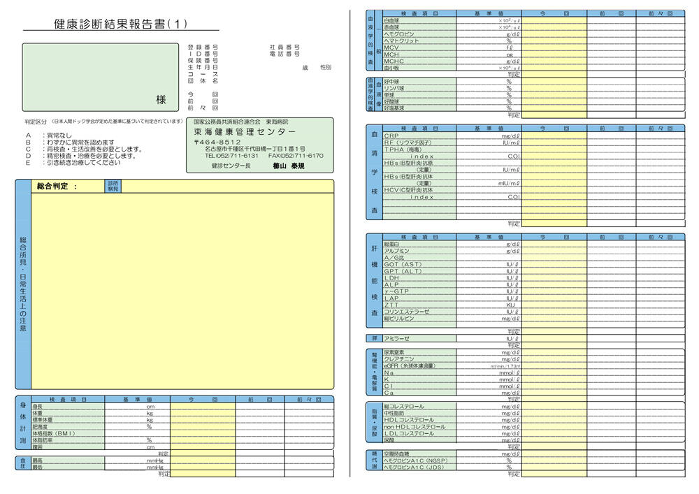
Task: Click the 健診センター長 label
Action: point(231,166)
